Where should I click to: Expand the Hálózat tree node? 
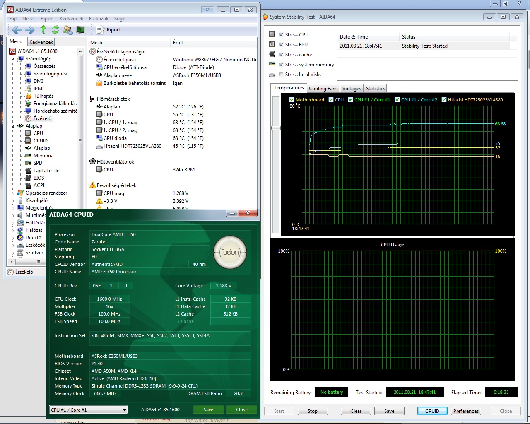(13, 231)
